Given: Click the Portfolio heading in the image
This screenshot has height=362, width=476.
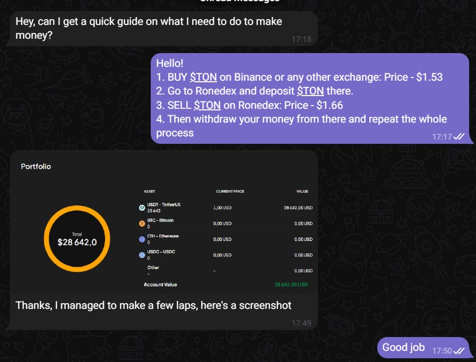Looking at the screenshot, I should click(x=36, y=167).
